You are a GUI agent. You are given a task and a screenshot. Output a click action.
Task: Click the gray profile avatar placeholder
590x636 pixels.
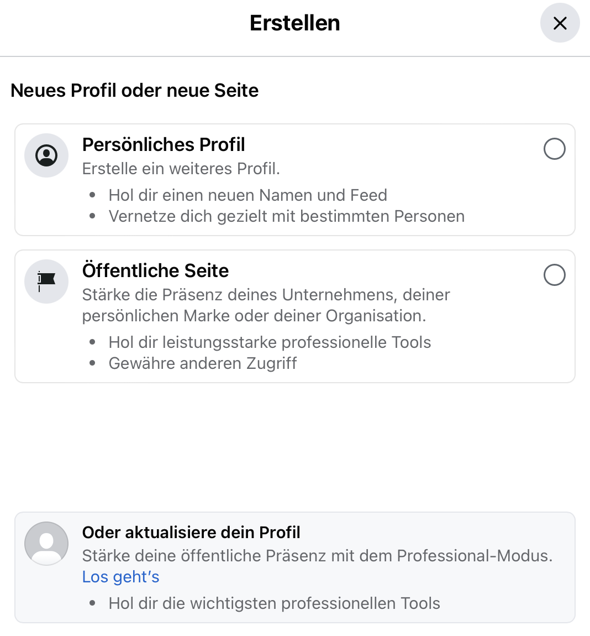click(46, 543)
